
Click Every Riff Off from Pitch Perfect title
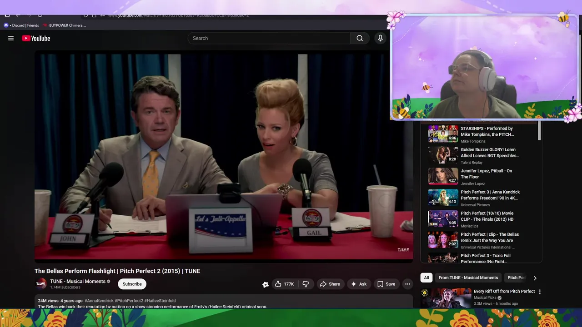[504, 292]
